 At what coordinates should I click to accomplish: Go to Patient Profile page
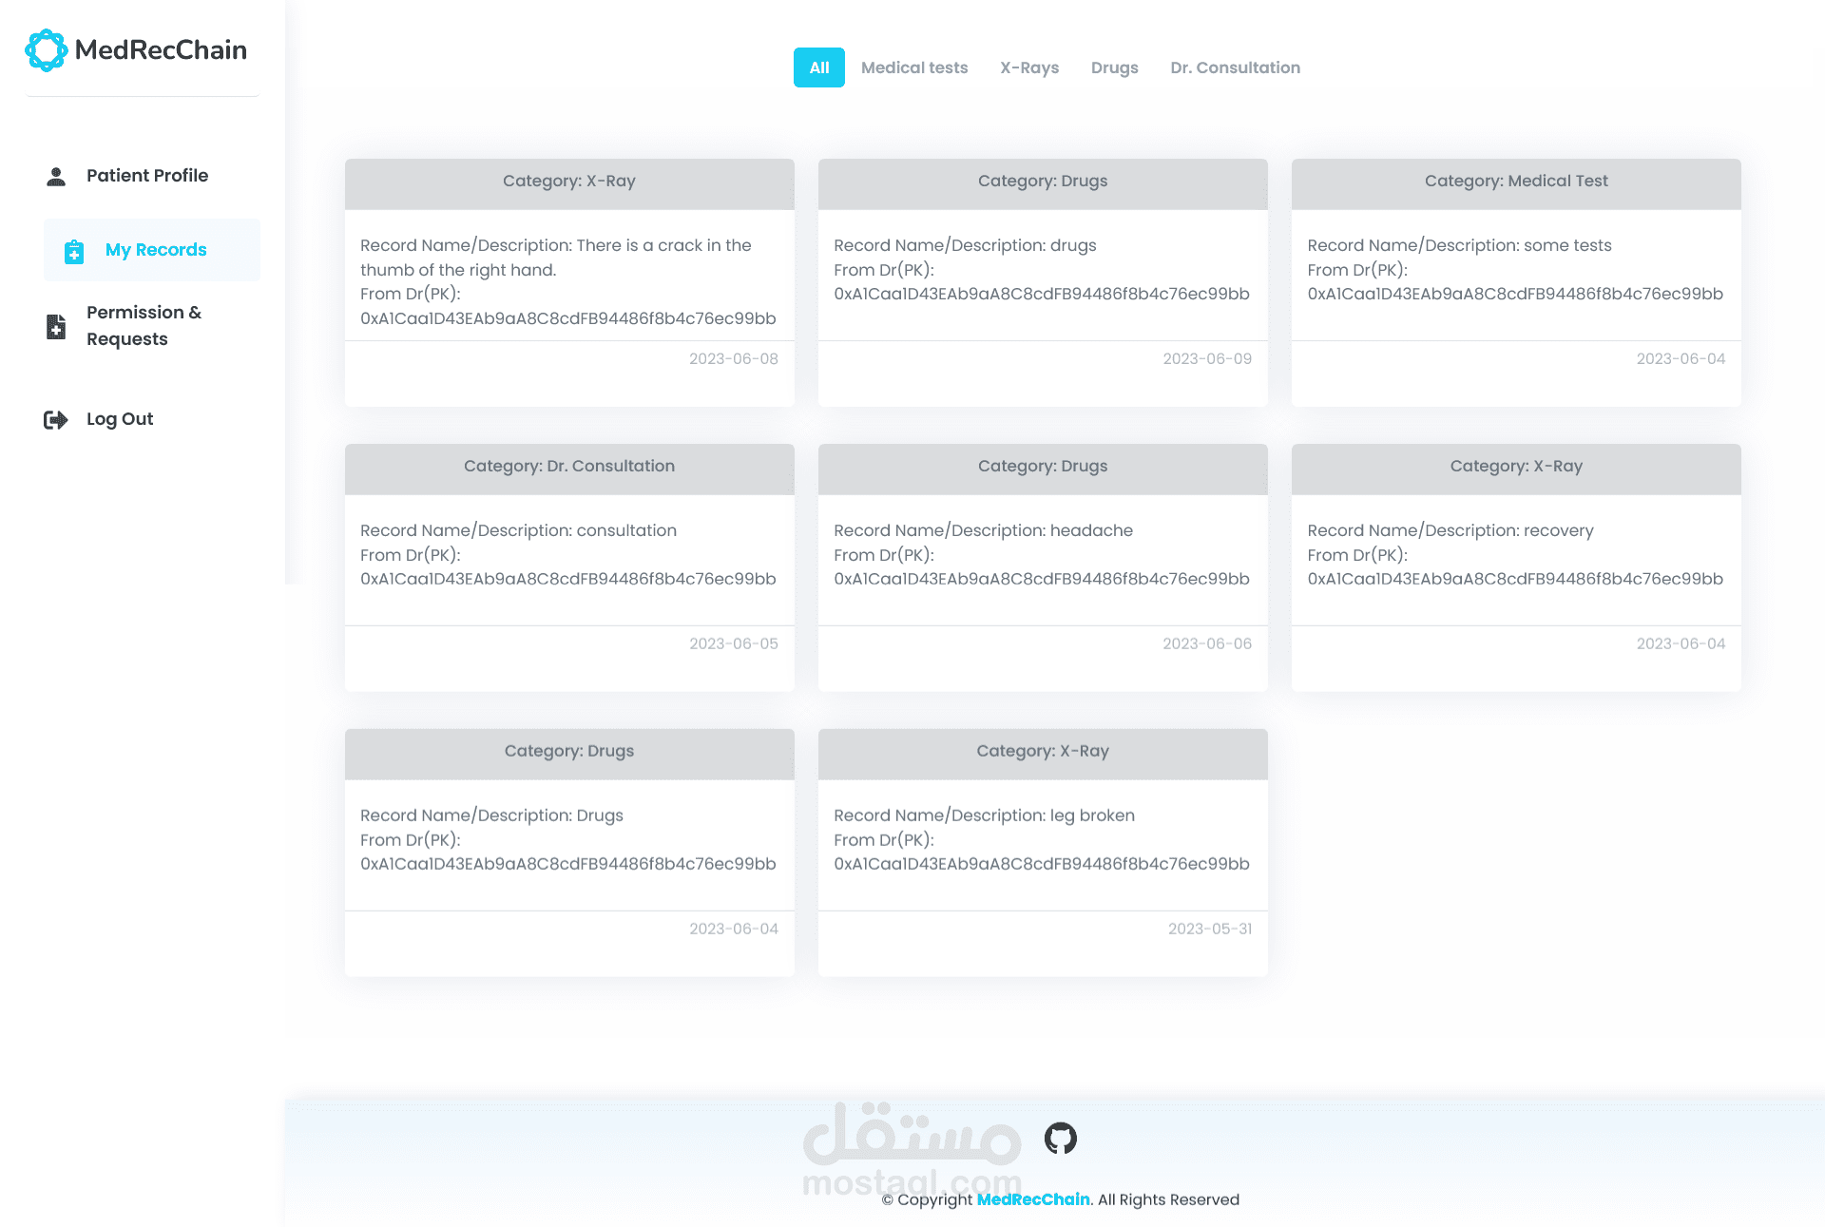click(x=147, y=176)
